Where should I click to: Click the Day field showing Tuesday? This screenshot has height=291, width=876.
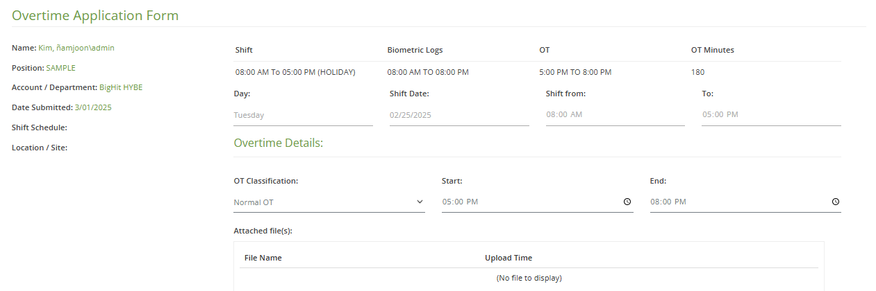pos(303,115)
